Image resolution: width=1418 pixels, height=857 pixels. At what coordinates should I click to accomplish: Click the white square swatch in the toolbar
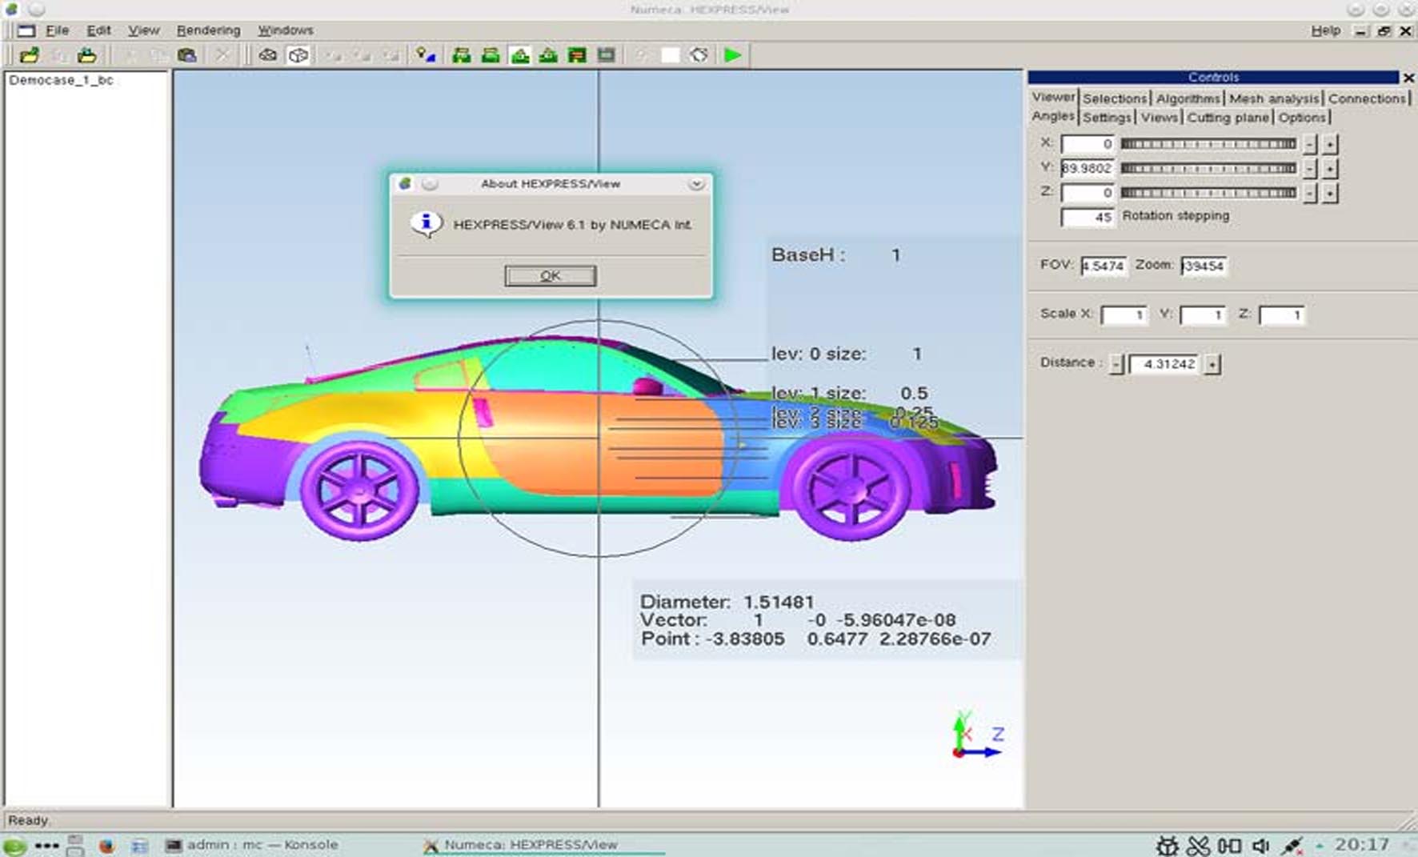(x=670, y=55)
